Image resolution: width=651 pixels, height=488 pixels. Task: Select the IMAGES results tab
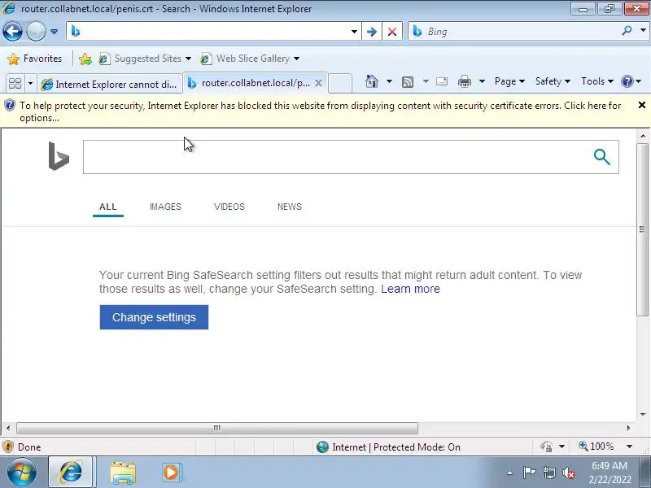[x=165, y=207]
